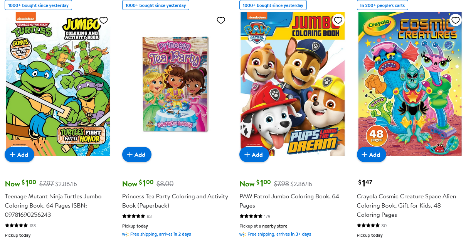Click the Princess Tea Party cover image
This screenshot has width=466, height=241.
175,85
